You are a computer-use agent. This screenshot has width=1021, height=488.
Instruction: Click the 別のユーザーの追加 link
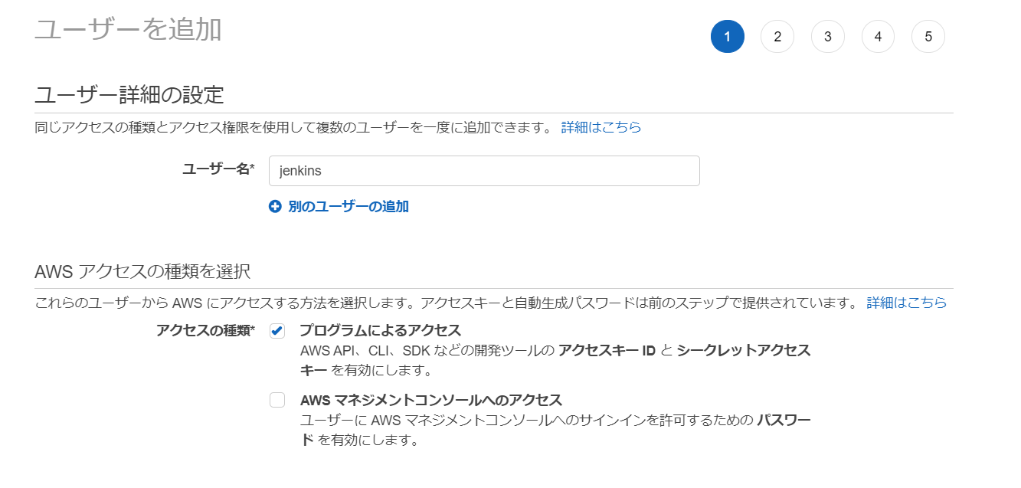click(x=349, y=207)
